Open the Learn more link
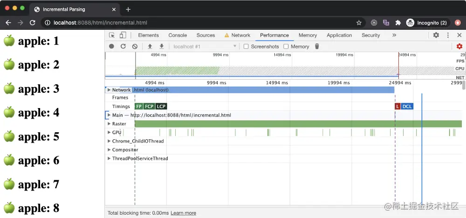 183,213
